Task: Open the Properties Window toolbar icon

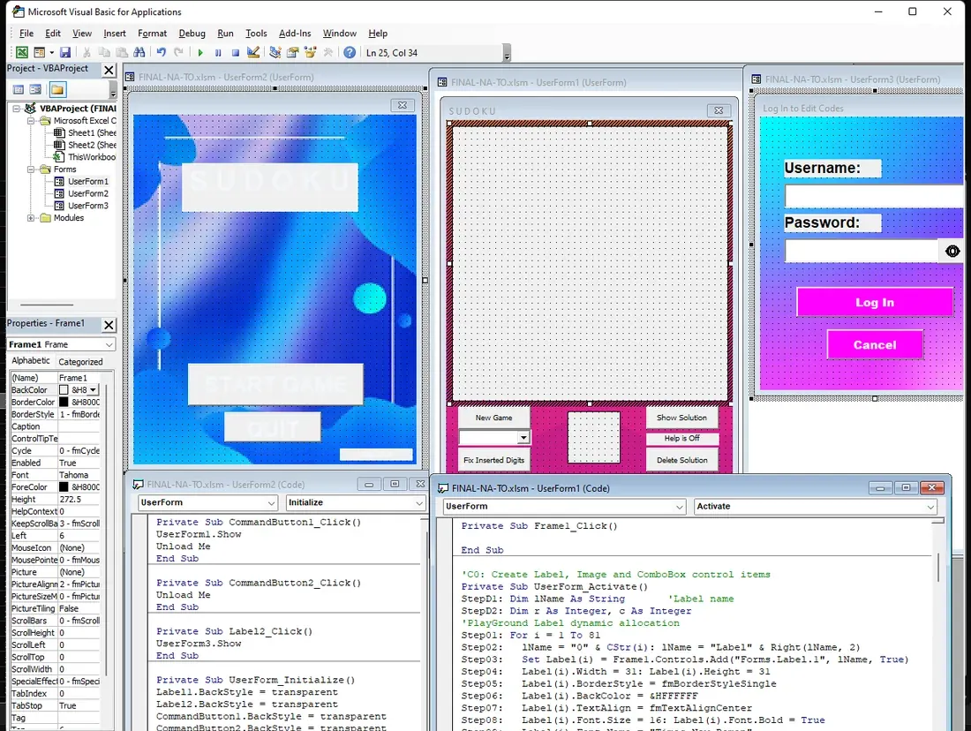Action: click(292, 53)
